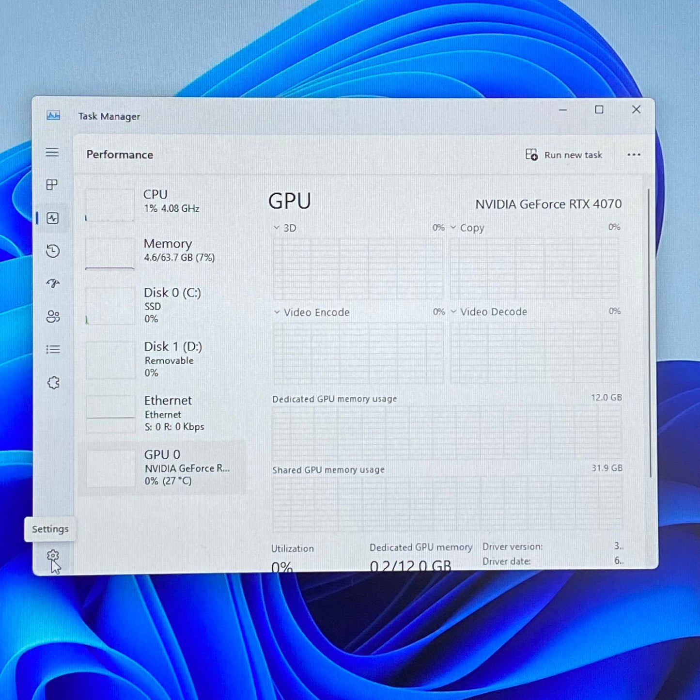
Task: Open Startup apps page icon
Action: [x=53, y=283]
